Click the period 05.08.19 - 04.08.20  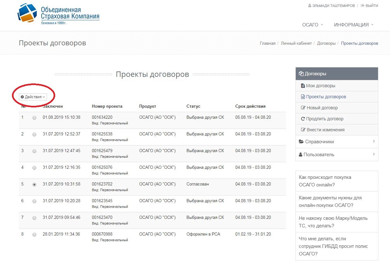[x=253, y=117]
